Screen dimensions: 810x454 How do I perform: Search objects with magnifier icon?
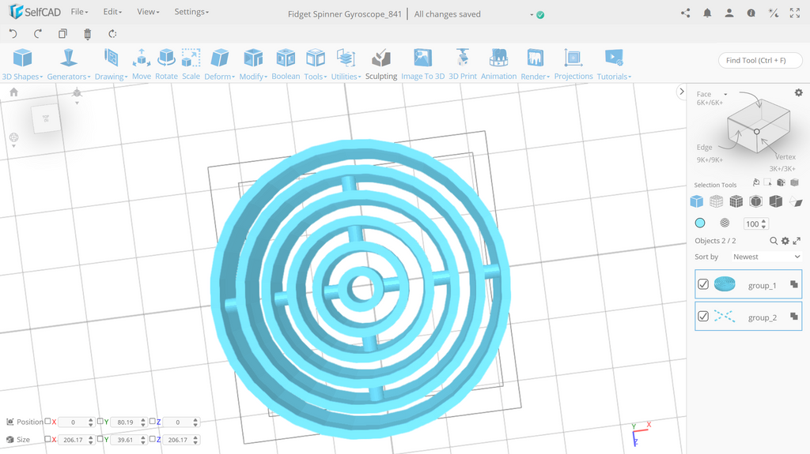774,241
